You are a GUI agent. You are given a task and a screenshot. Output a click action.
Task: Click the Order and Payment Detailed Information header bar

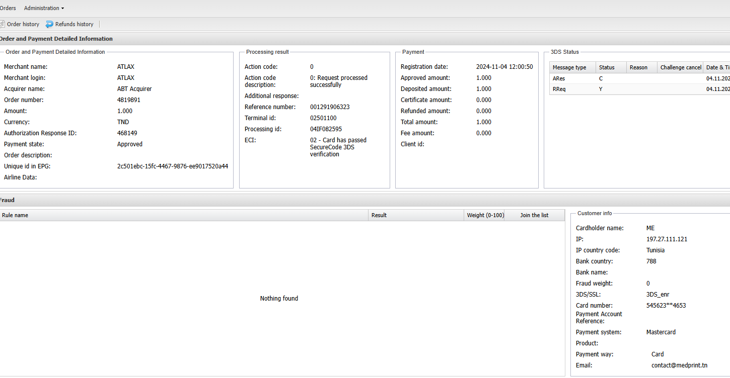click(56, 39)
